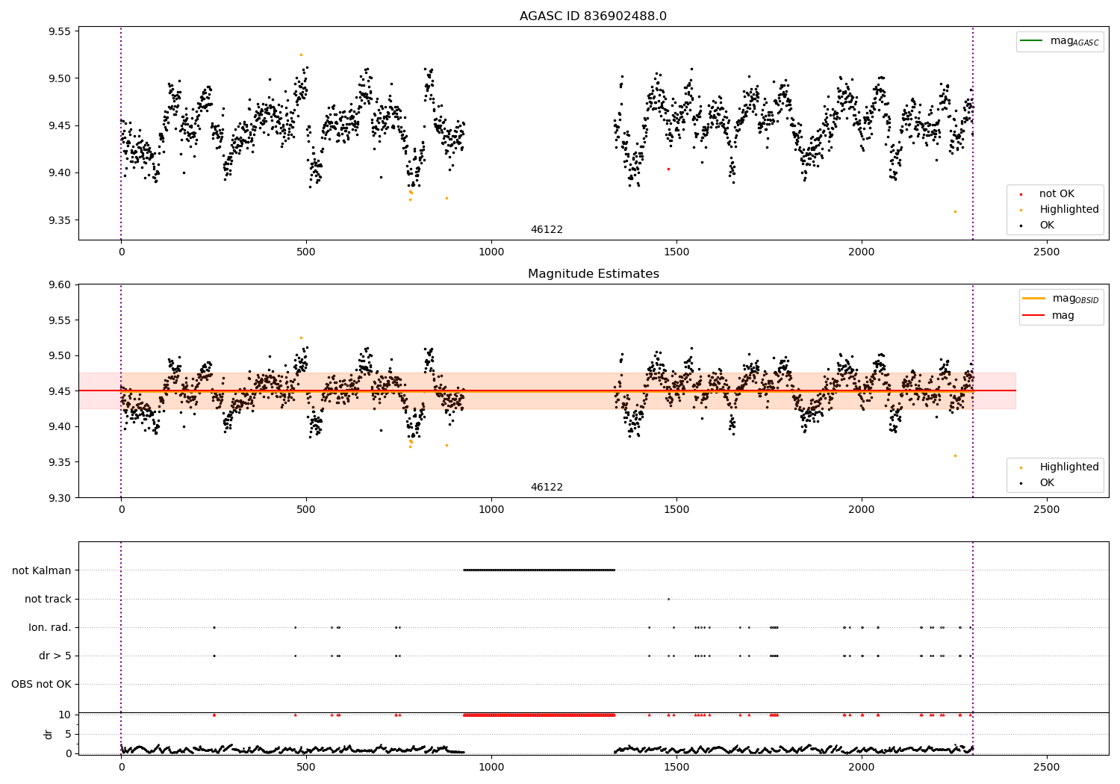Click the 46122 label in the top plot

pos(547,230)
